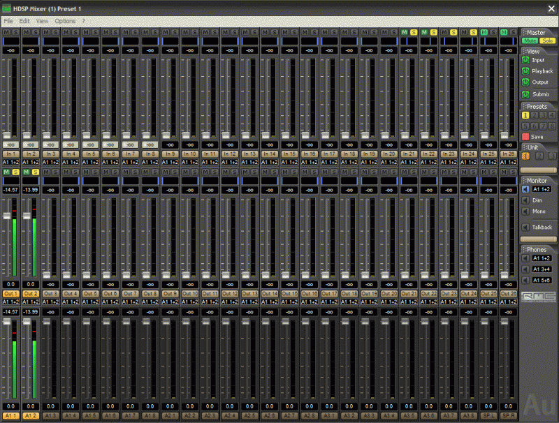Open routing selector under Out 1

point(10,302)
